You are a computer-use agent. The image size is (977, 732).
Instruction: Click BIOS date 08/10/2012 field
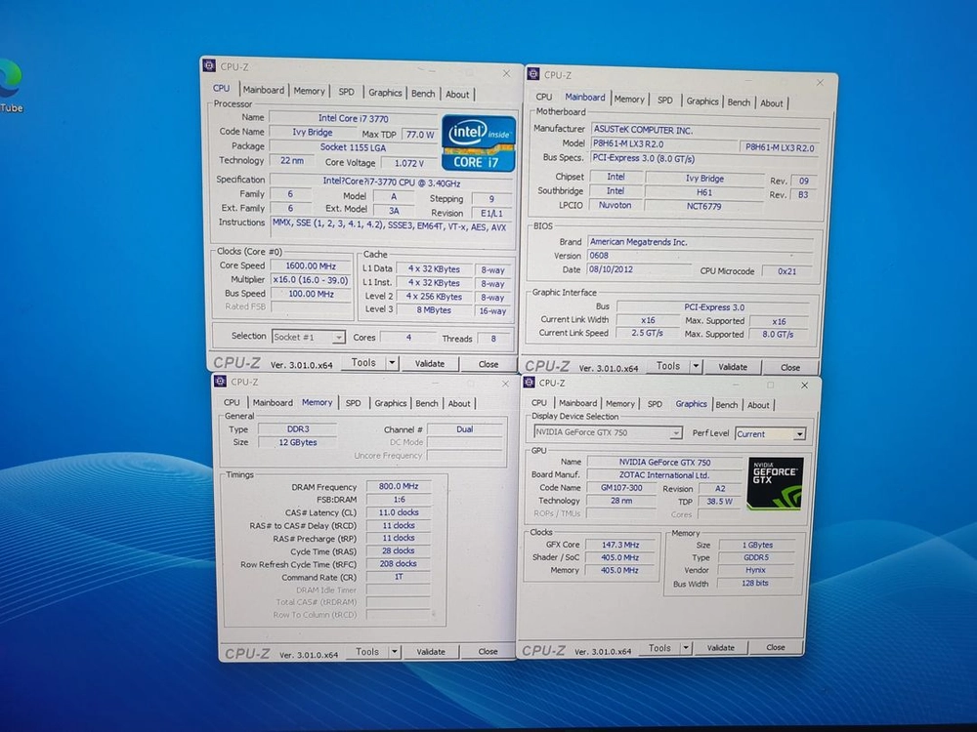pos(639,269)
